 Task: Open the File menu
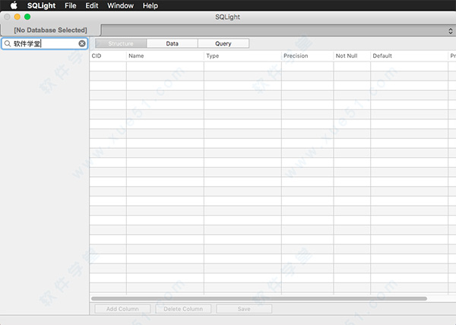pos(71,5)
